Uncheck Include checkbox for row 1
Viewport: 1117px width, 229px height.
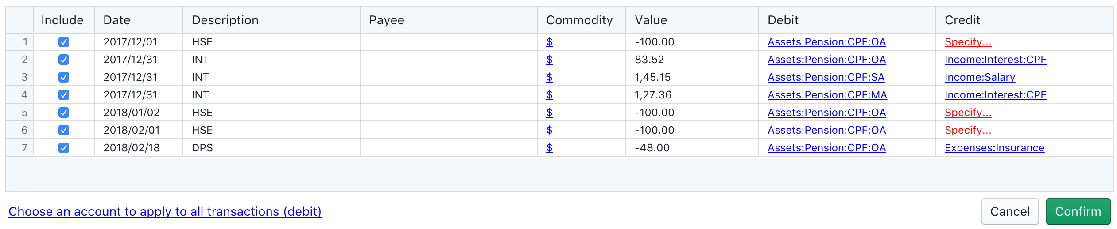[x=64, y=42]
